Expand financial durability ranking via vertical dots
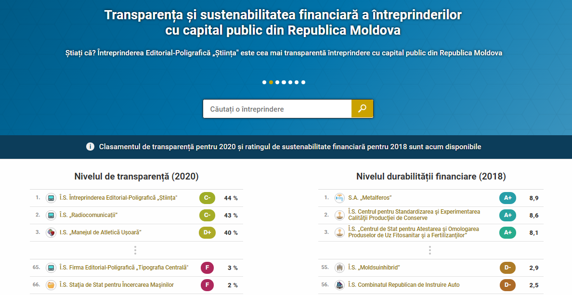Screen dimensions: 572x295 [430, 250]
